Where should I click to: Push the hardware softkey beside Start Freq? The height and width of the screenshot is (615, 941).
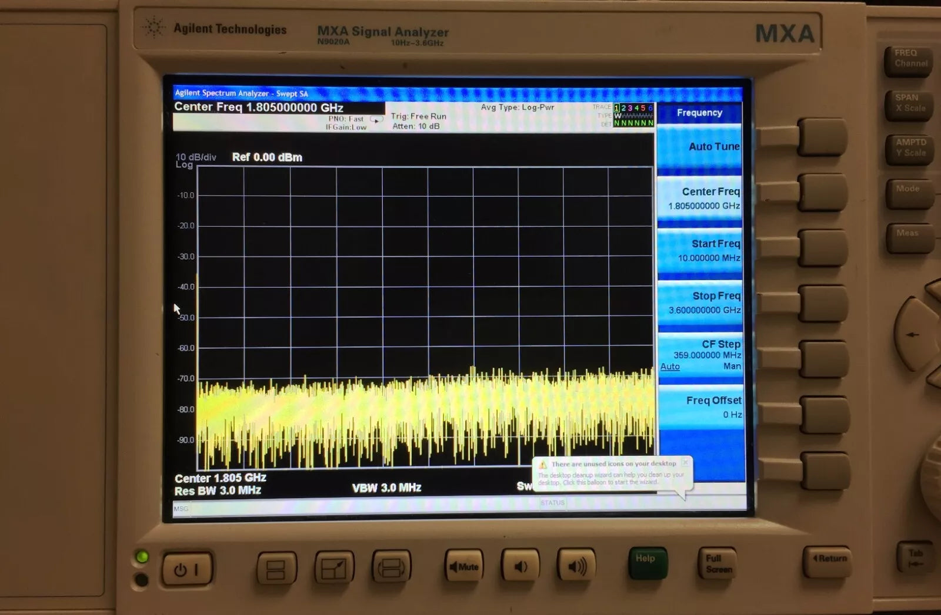point(823,248)
